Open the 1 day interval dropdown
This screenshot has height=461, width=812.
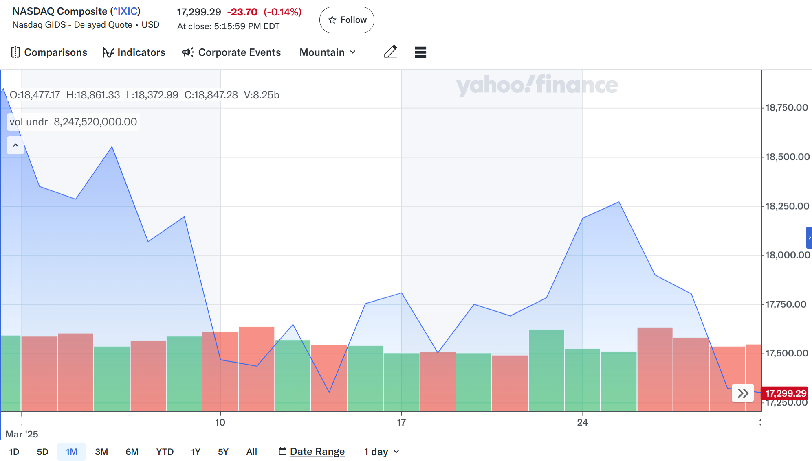[381, 452]
